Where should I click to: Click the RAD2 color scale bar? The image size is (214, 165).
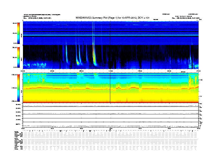tap(18, 33)
